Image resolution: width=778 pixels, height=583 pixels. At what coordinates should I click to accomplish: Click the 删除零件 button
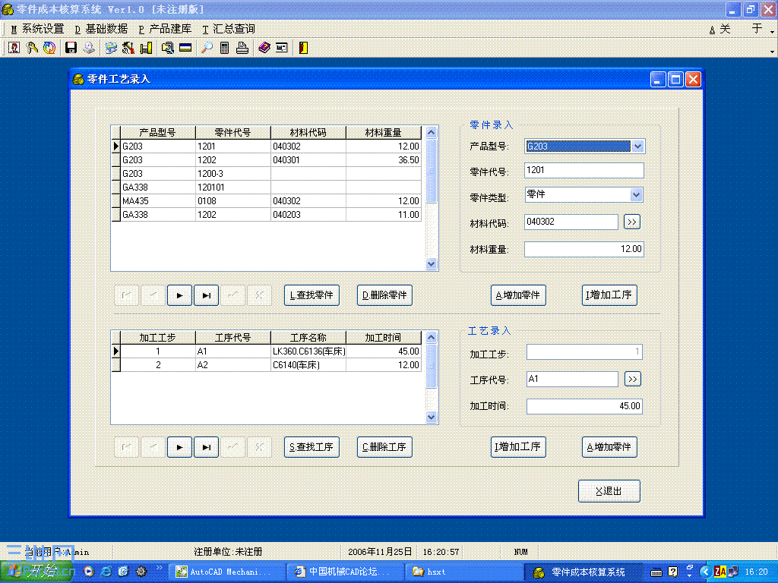tap(384, 295)
